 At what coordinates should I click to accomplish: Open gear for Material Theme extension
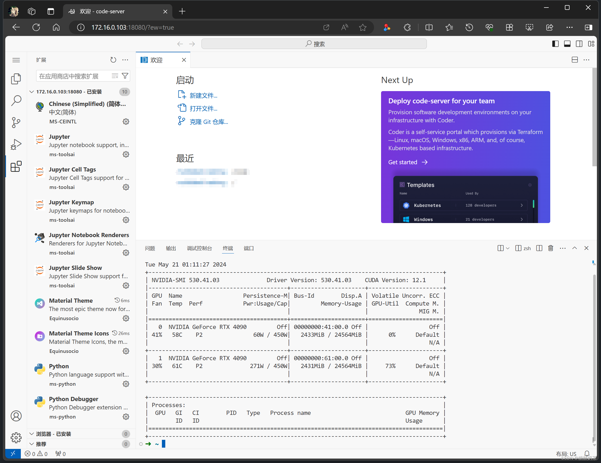click(x=126, y=318)
